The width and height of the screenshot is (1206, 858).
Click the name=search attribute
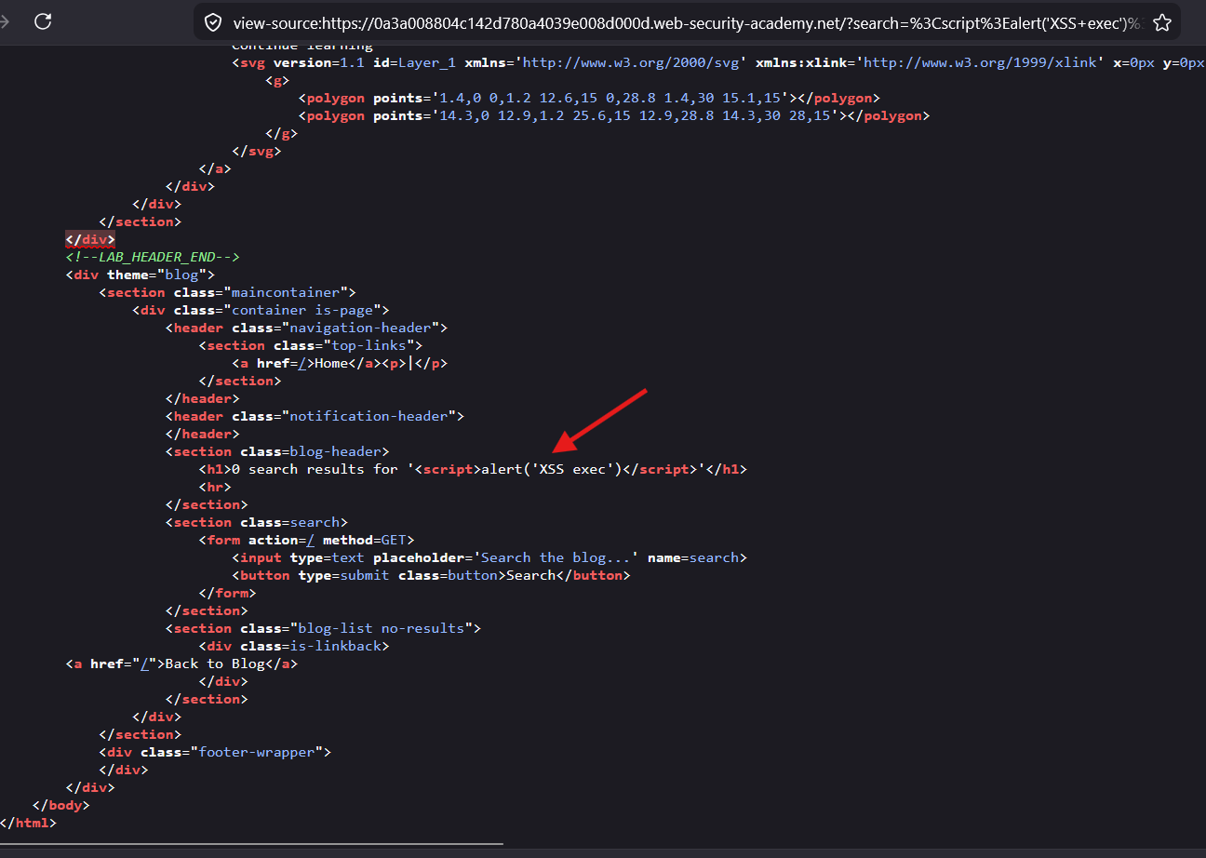(693, 557)
